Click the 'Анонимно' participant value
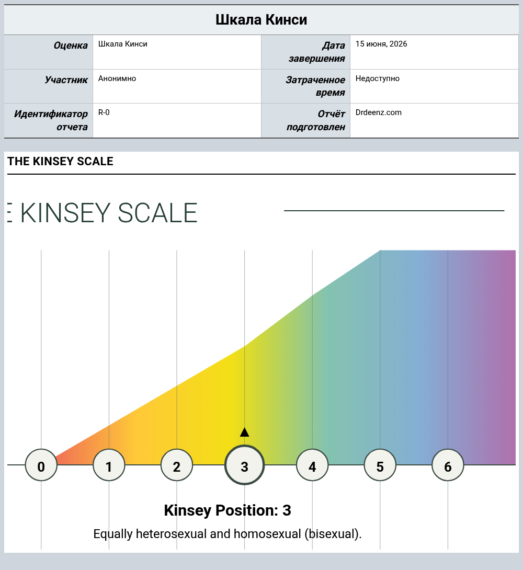 click(117, 78)
